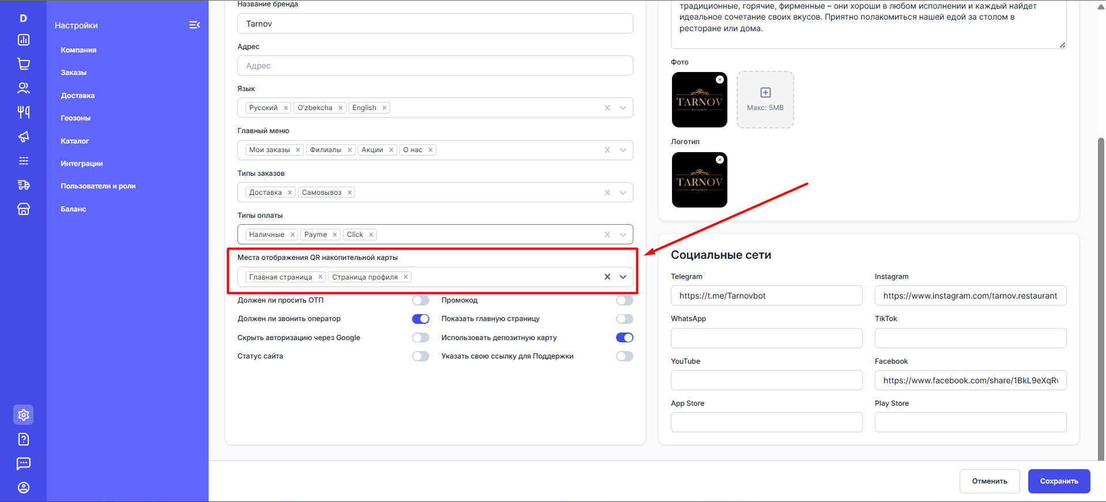Screen dimensions: 1106x502
Task: Open the clients people icon
Action: 24,88
